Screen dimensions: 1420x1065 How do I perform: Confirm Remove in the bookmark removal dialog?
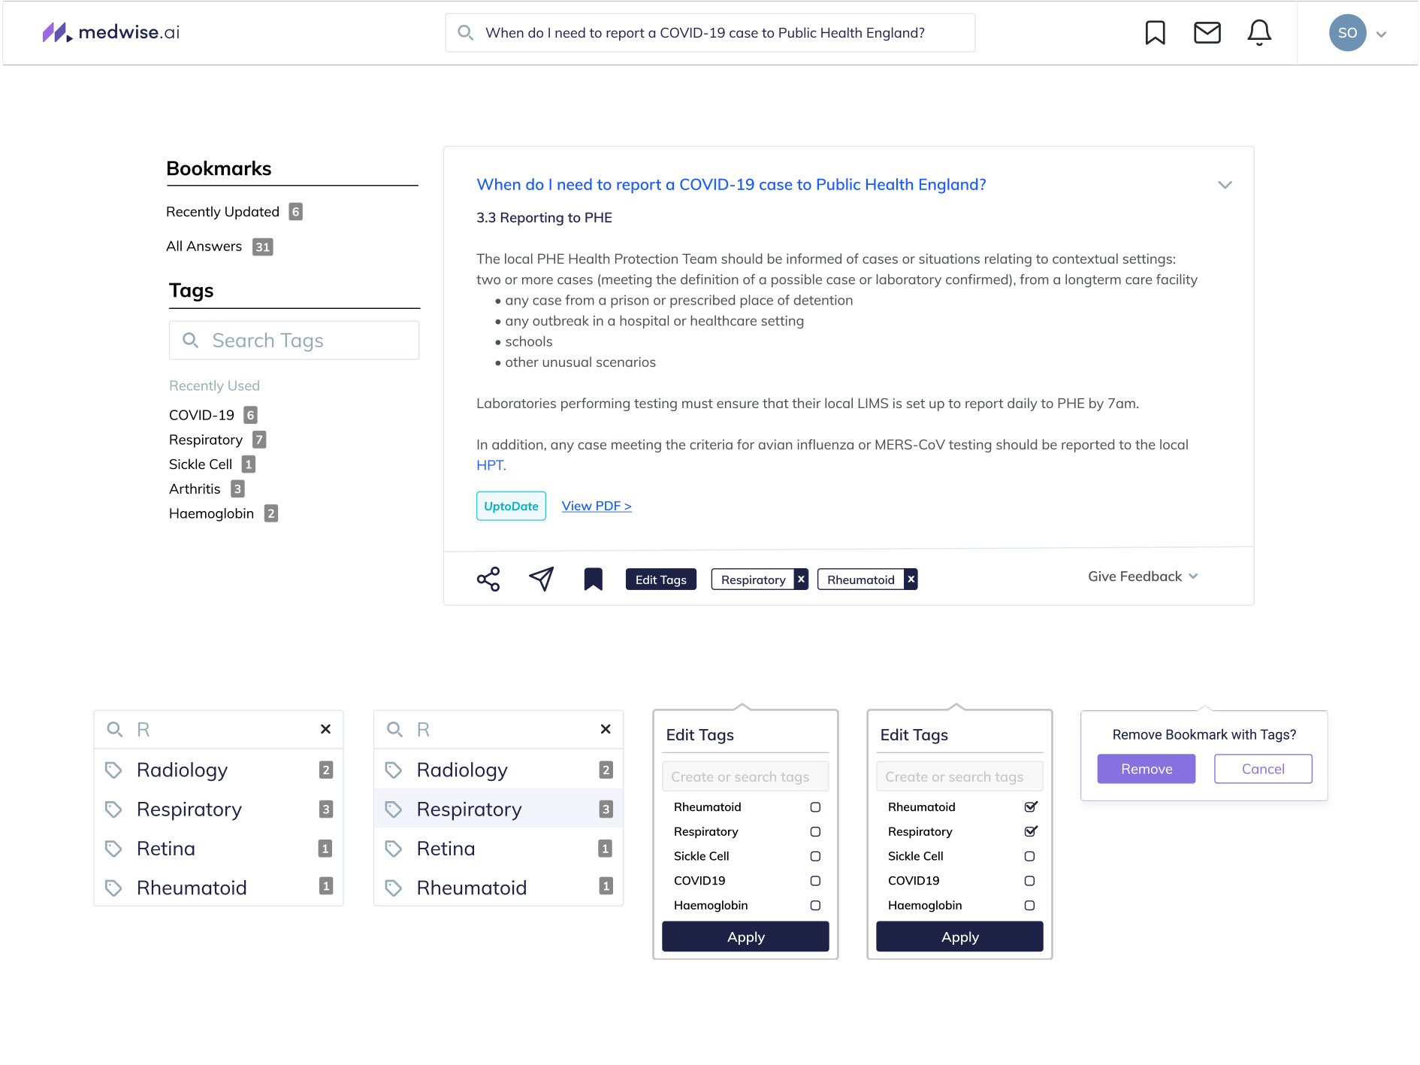point(1147,769)
